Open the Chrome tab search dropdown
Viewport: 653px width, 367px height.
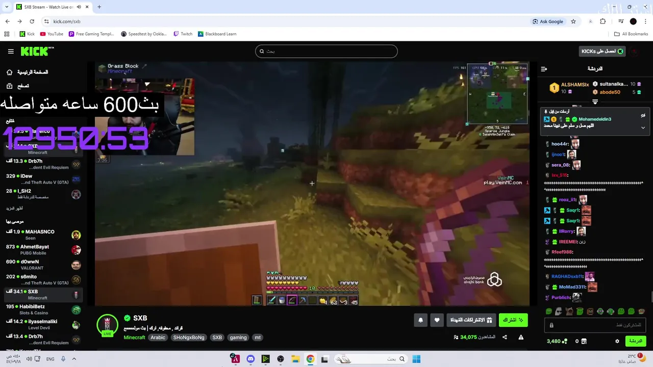[x=7, y=7]
